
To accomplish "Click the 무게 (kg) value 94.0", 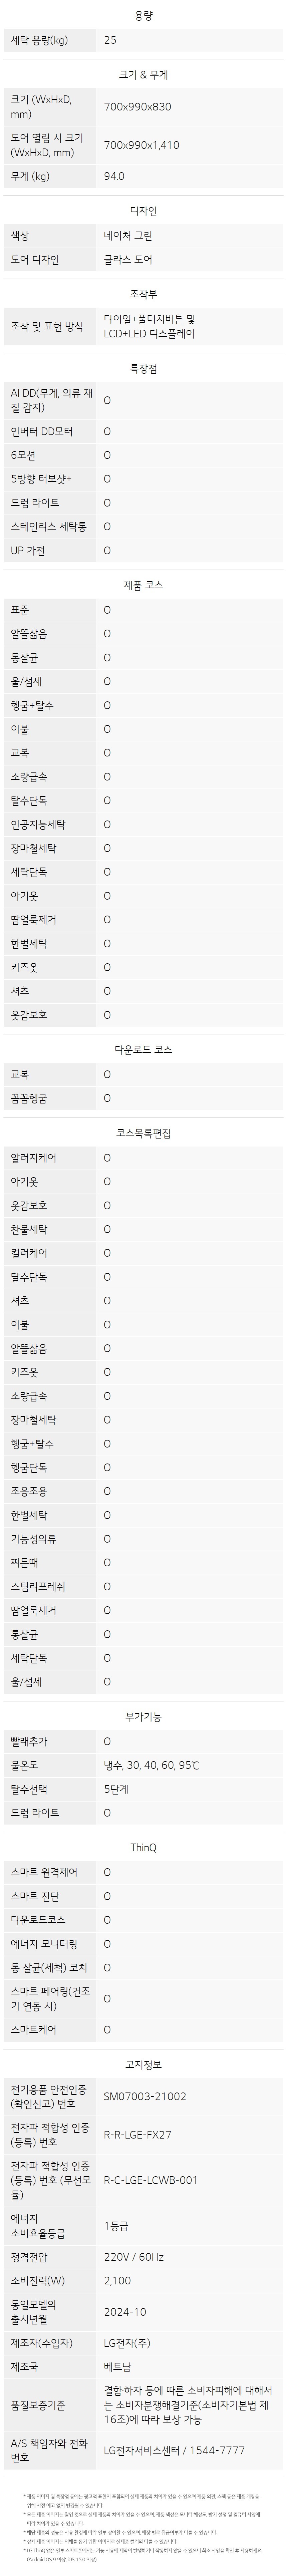I will (114, 176).
